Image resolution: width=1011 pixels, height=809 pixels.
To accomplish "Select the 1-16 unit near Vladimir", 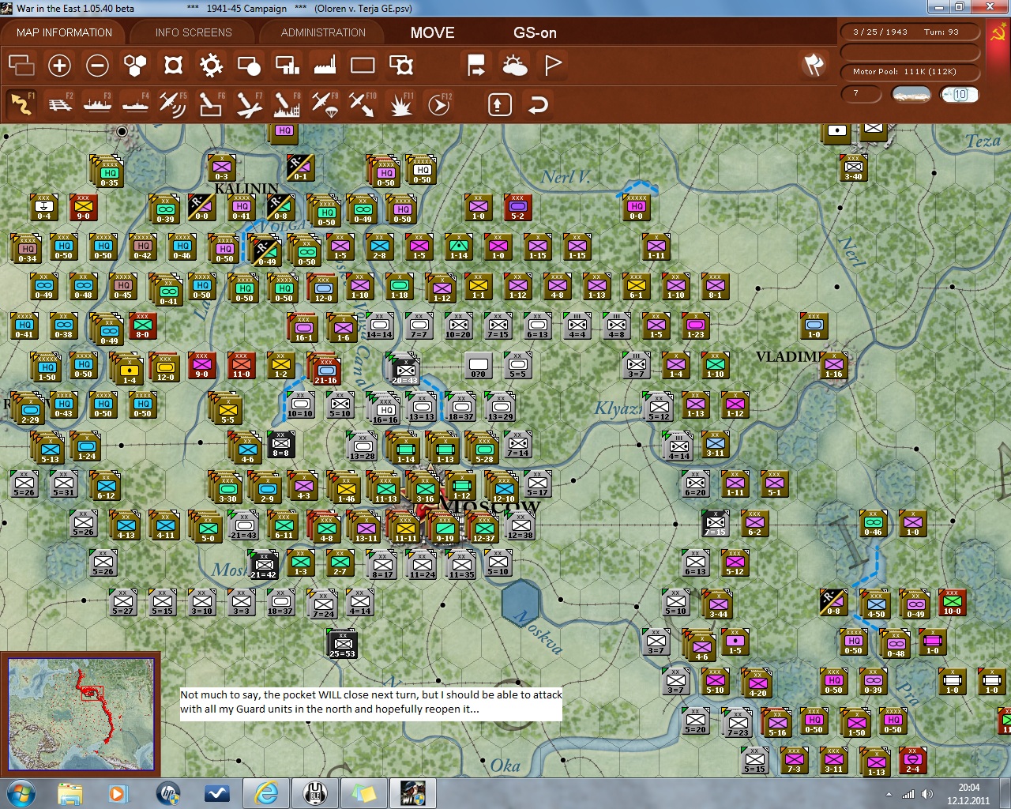I will coord(834,364).
